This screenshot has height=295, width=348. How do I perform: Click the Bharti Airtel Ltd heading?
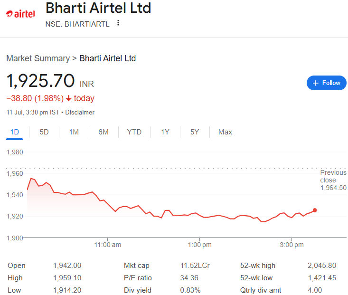click(98, 8)
